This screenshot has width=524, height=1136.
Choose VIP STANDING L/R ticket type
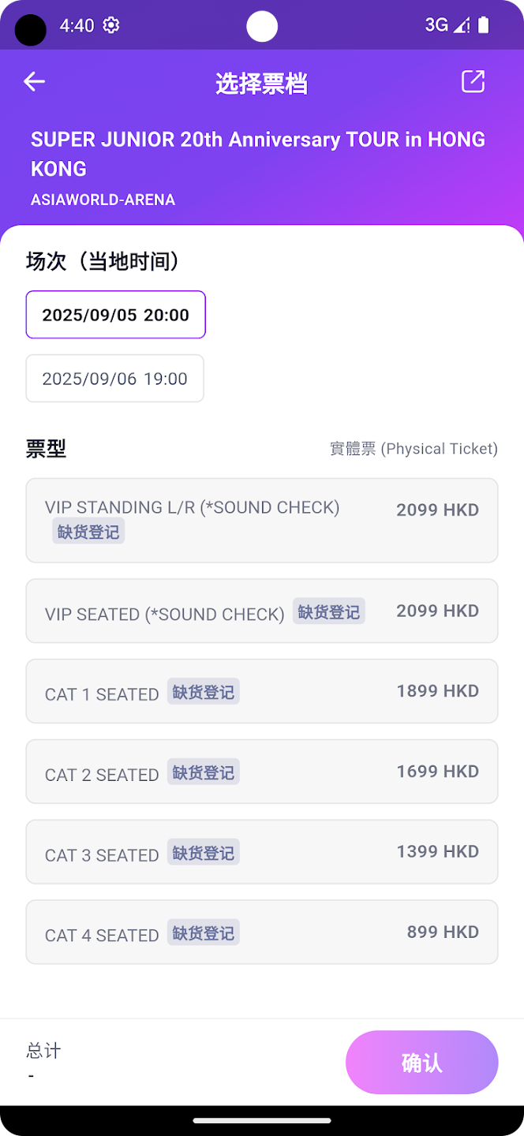tap(262, 520)
